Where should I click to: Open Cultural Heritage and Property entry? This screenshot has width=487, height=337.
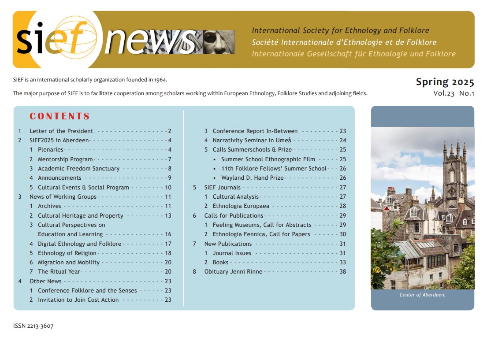[80, 215]
